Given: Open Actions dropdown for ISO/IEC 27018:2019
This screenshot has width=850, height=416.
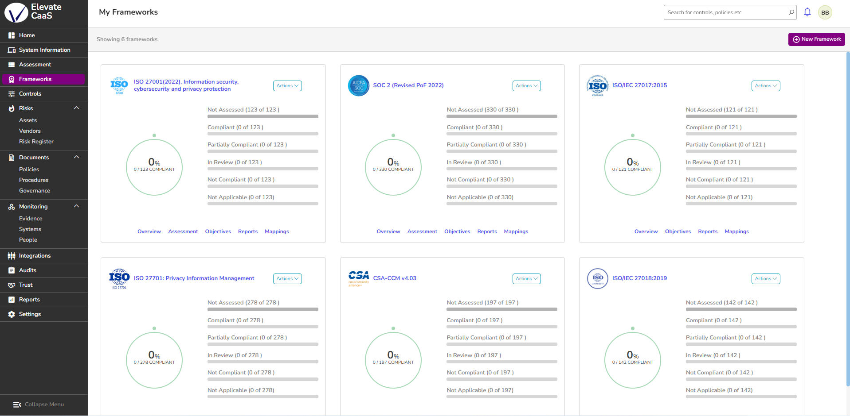Looking at the screenshot, I should tap(766, 279).
